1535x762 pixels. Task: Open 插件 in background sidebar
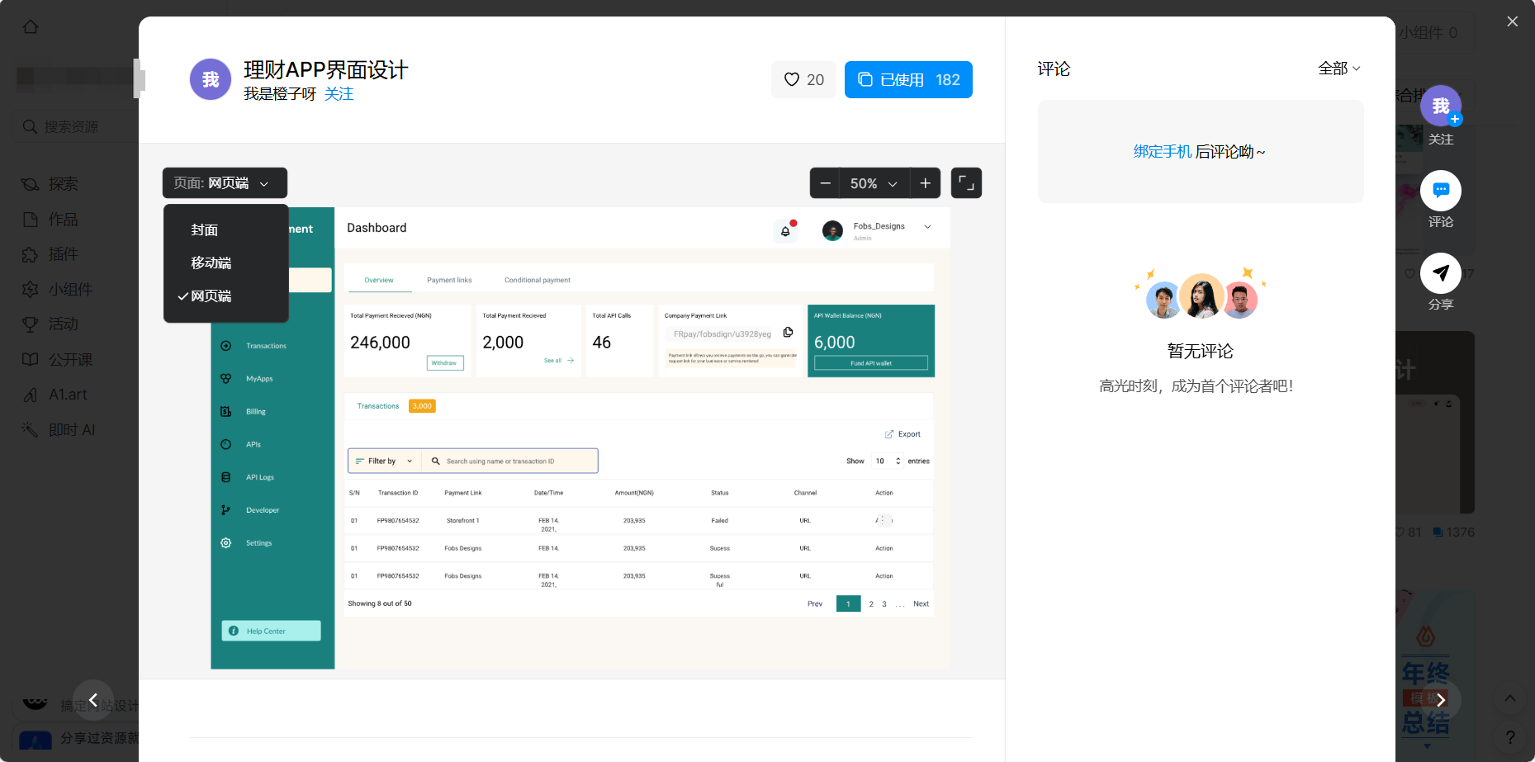click(51, 254)
